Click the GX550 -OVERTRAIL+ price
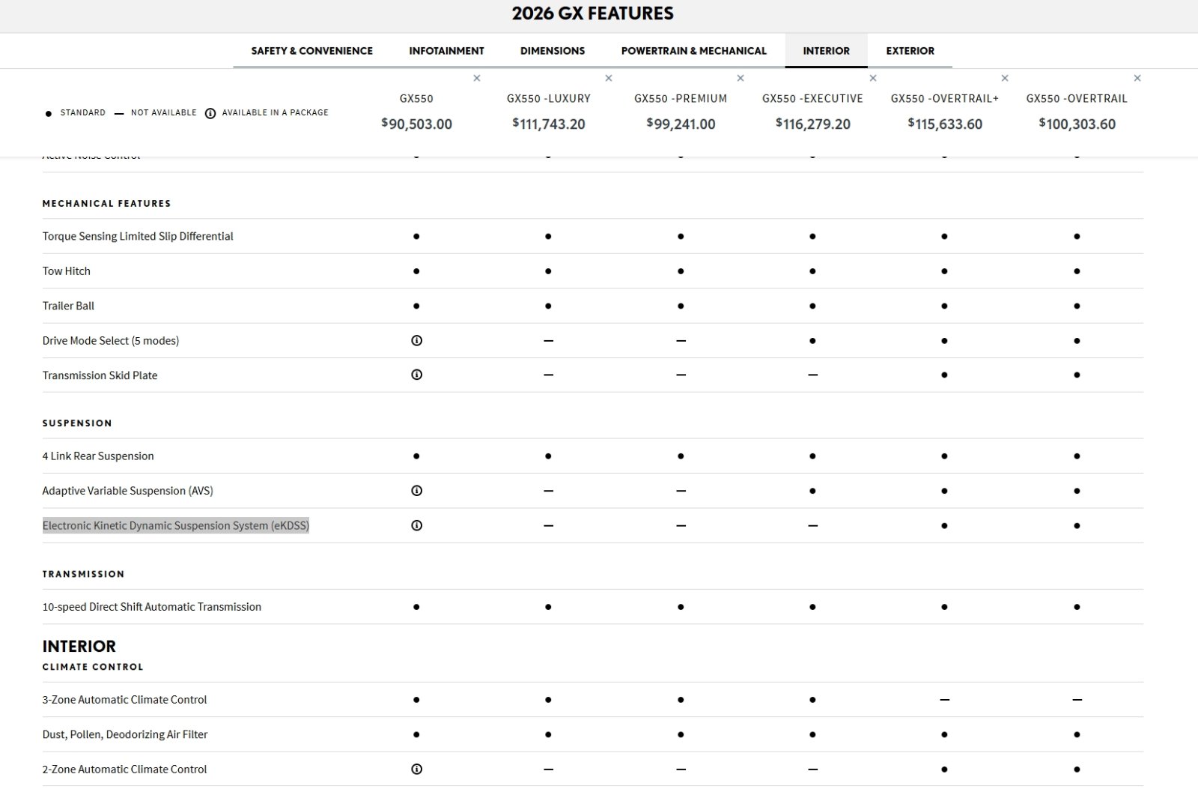 point(945,124)
